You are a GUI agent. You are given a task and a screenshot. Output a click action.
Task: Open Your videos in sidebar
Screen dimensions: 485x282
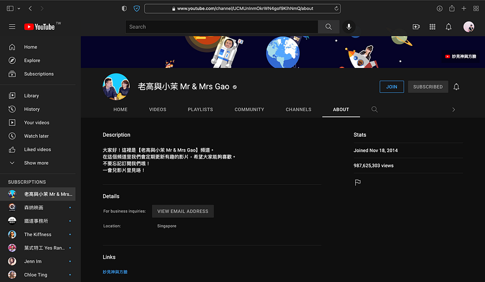(x=38, y=123)
